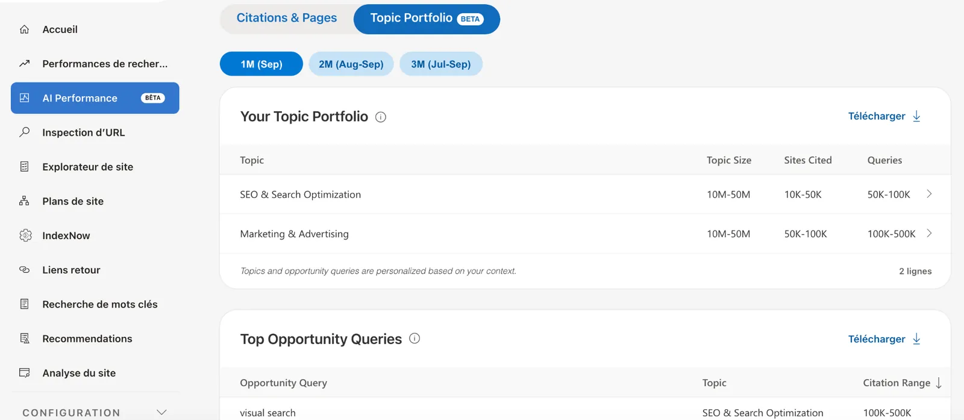Click the download arrow in Topic Portfolio card
Screen dimensions: 964x420
[x=916, y=116]
